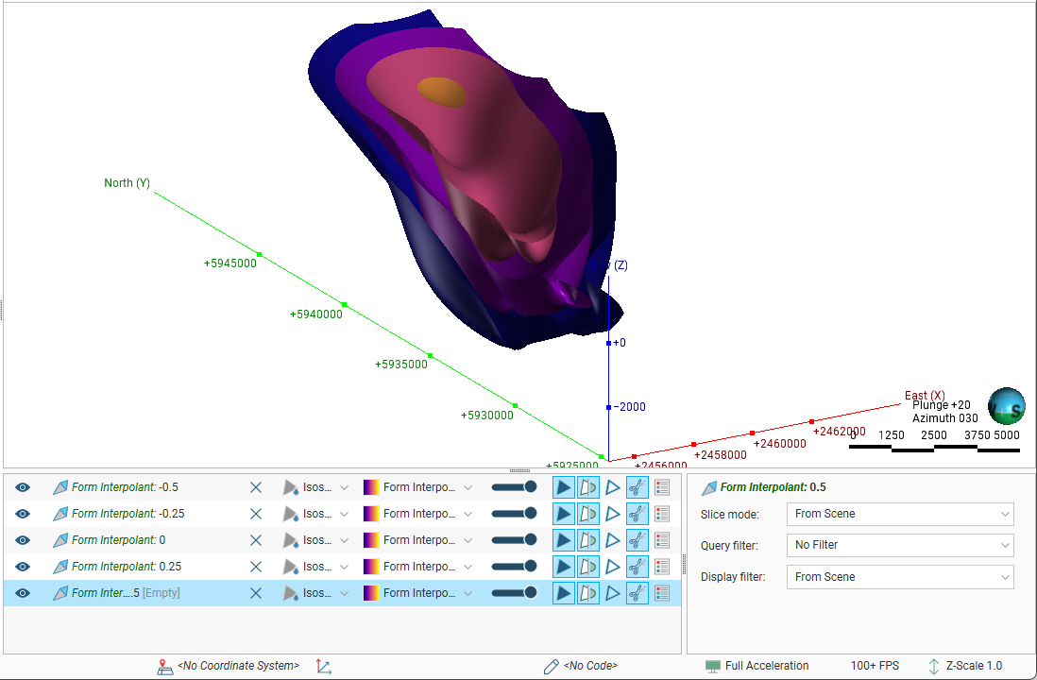Remove Form Interpolant -0.25 from scene
1037x680 pixels.
pyautogui.click(x=255, y=514)
